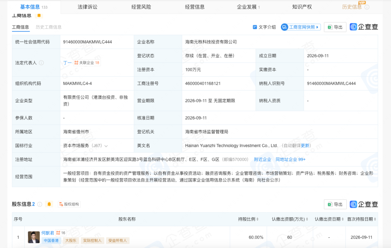Click the bell icon beside 工商信息 heading

coord(39,16)
